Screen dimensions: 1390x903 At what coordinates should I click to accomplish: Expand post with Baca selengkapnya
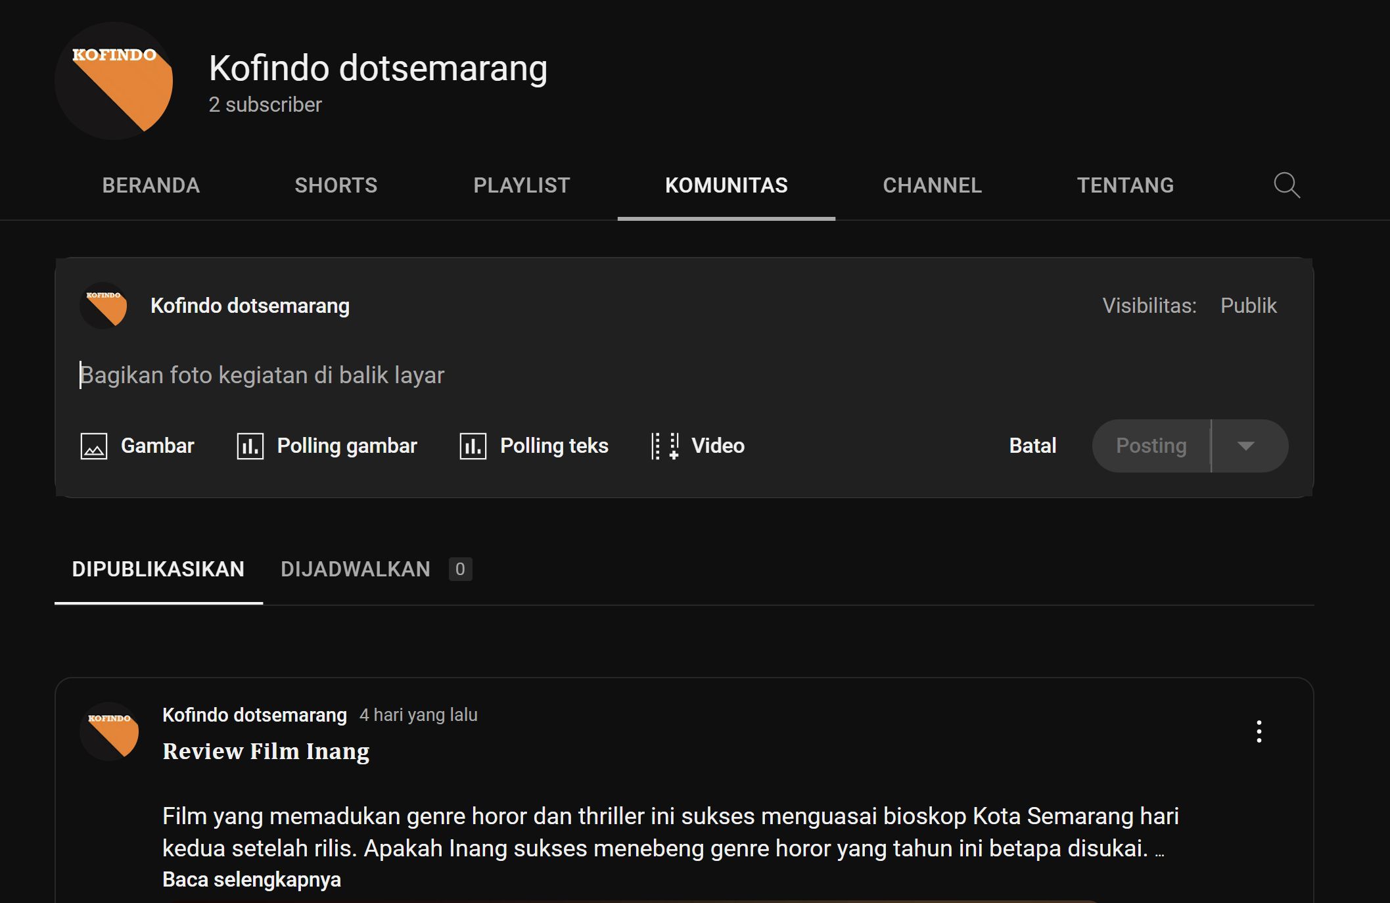[x=252, y=879]
